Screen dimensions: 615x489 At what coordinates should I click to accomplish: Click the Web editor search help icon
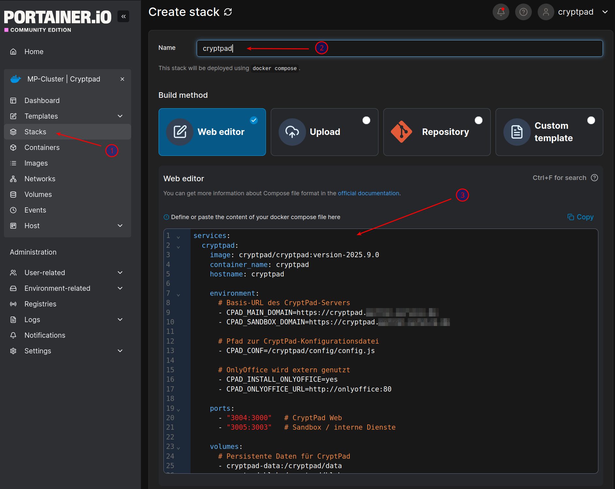pyautogui.click(x=594, y=178)
